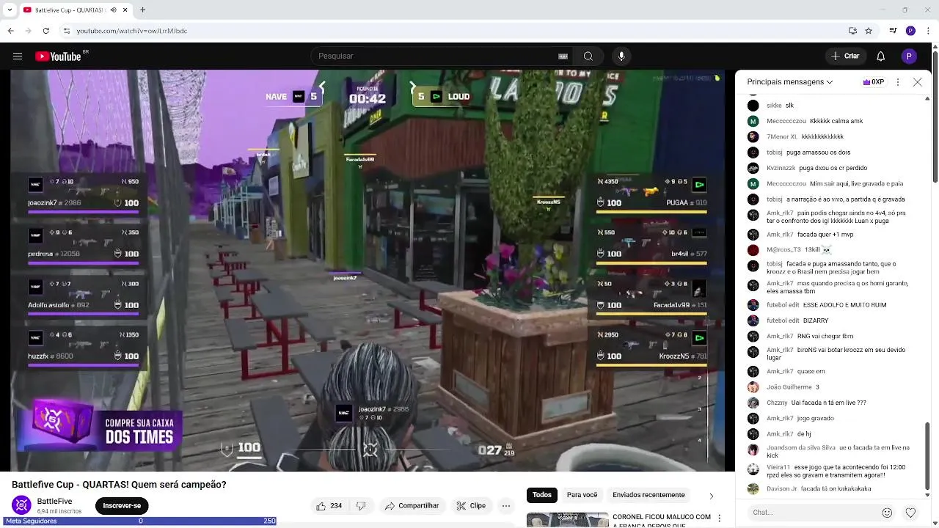Open chat options three-dot menu
Viewport: 939px width, 528px height.
pyautogui.click(x=898, y=82)
